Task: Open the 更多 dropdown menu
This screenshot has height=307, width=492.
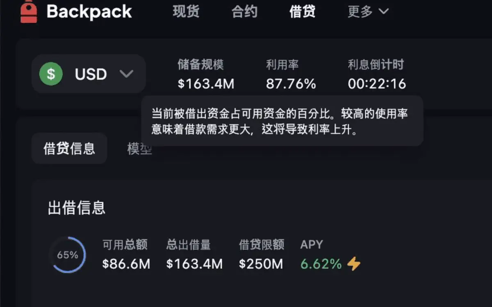Action: [368, 11]
